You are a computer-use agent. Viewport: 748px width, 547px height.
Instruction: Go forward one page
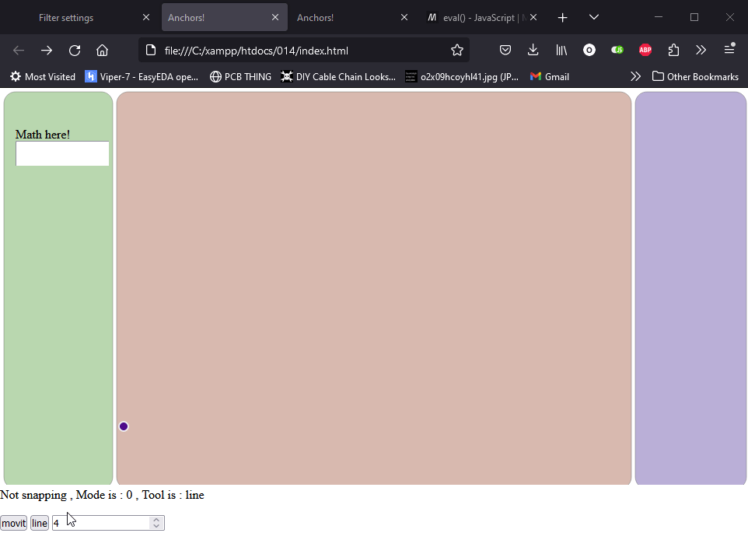coord(47,50)
